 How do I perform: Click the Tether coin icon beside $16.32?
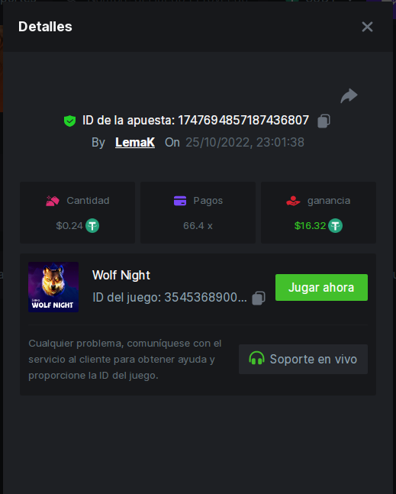click(x=335, y=225)
